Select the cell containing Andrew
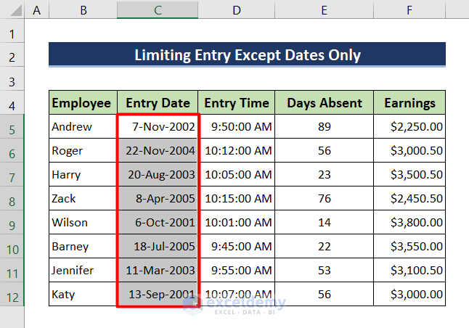The height and width of the screenshot is (328, 469). [81, 127]
